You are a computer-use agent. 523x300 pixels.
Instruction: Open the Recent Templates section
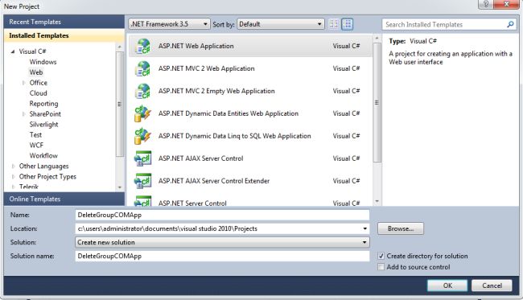(x=64, y=22)
